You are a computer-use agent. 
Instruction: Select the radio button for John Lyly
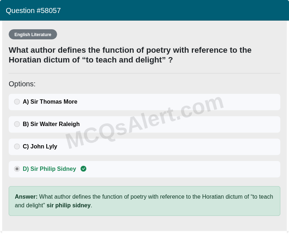point(17,146)
